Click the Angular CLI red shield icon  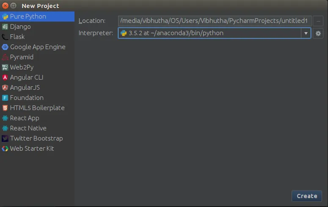5,77
